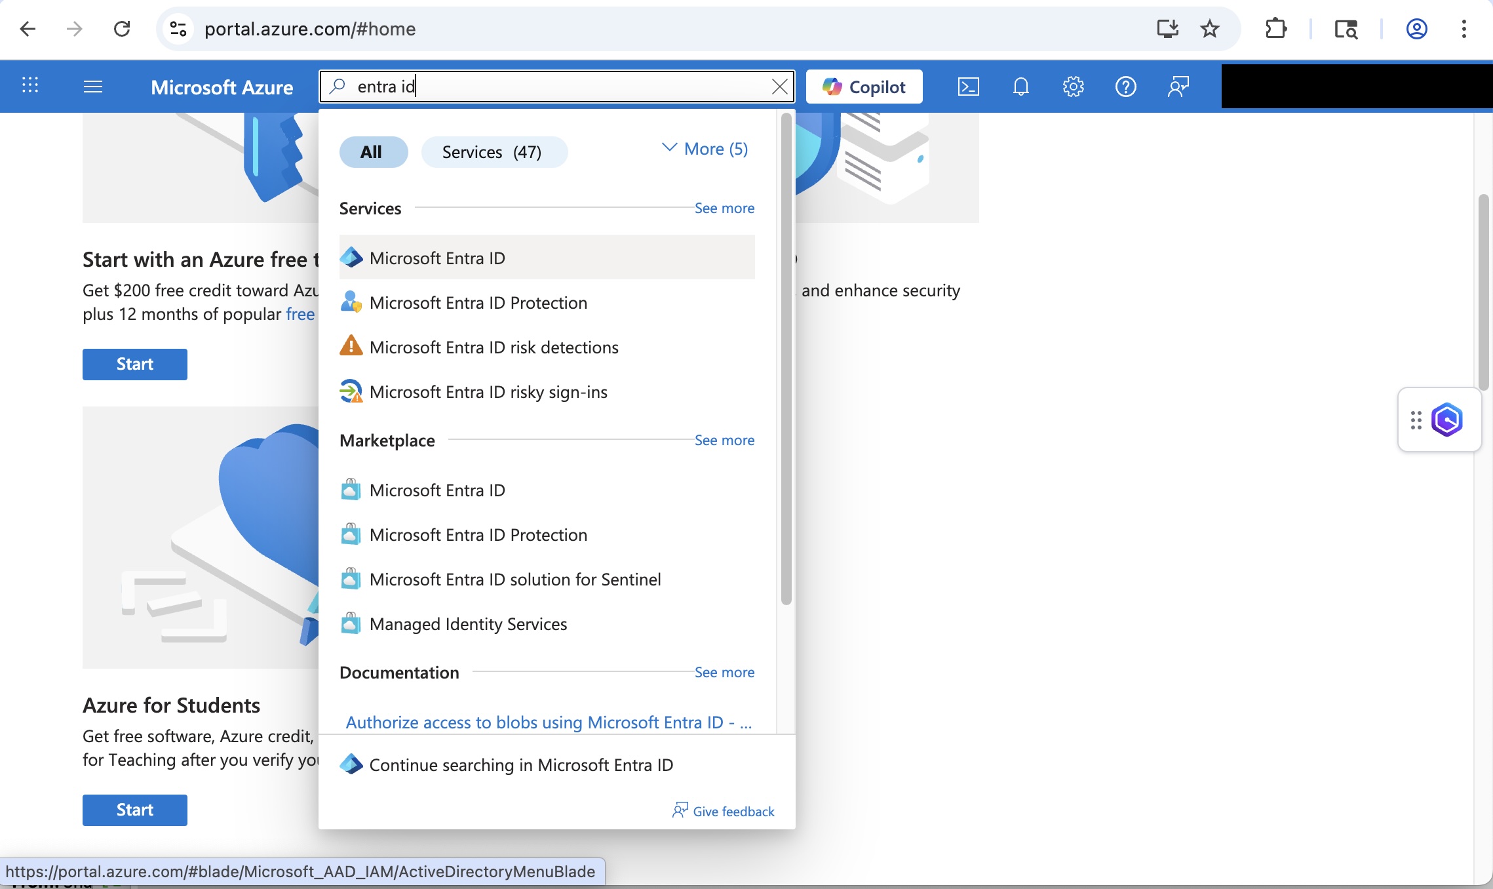Screen dimensions: 1493x889
Task: Click See more next to Marketplace
Action: pos(724,440)
